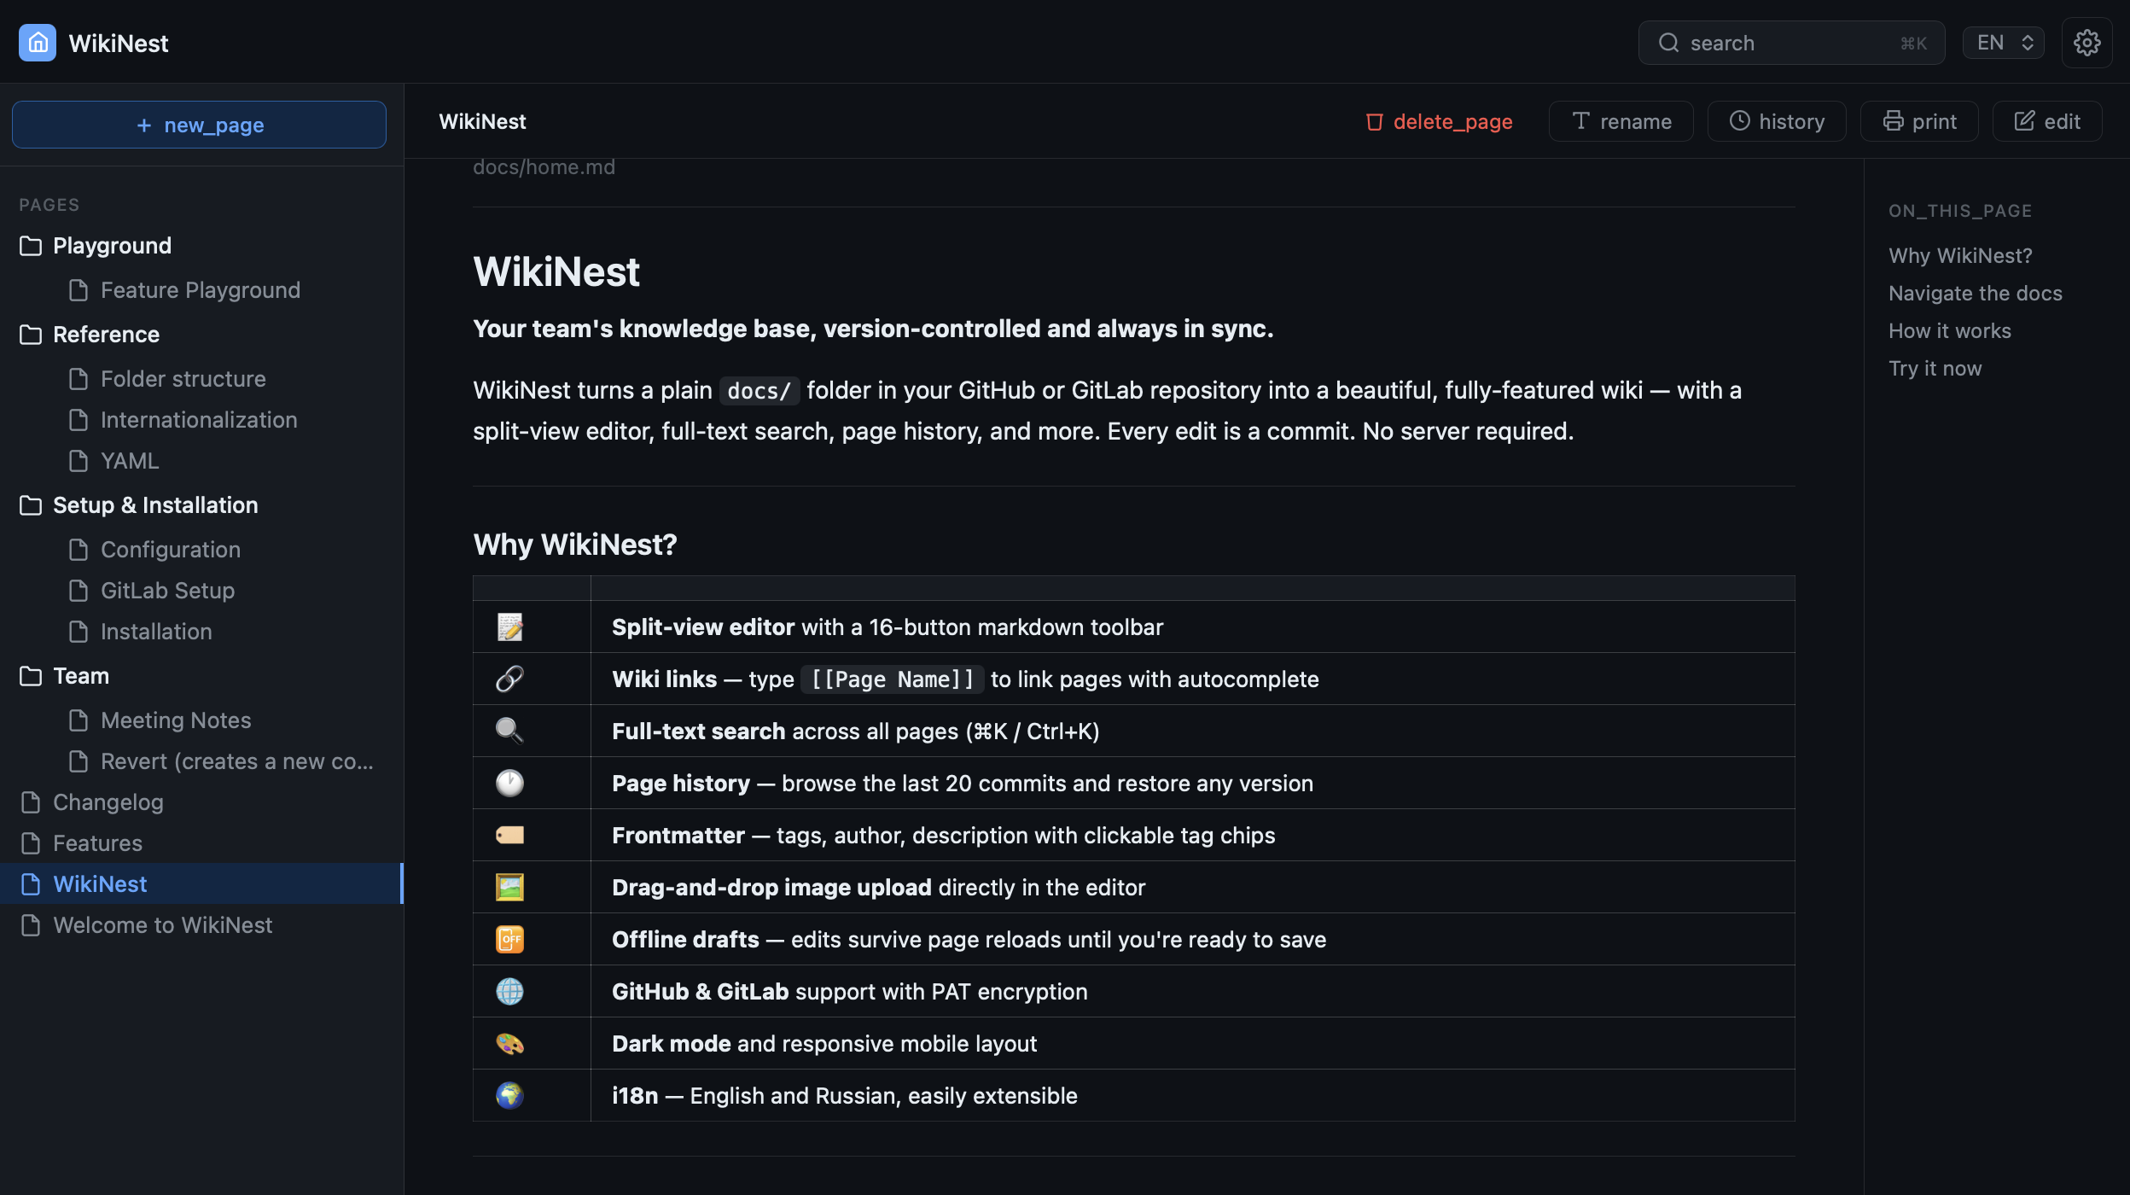Open the YAML page
The width and height of the screenshot is (2130, 1195).
pyautogui.click(x=201, y=461)
